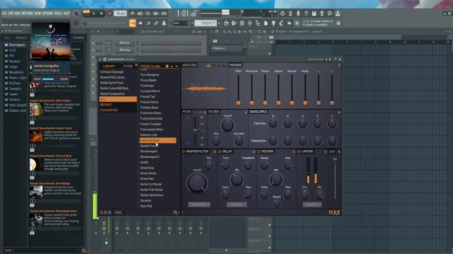Open the TOOLS menu
The height and width of the screenshot is (254, 453).
[x=58, y=13]
